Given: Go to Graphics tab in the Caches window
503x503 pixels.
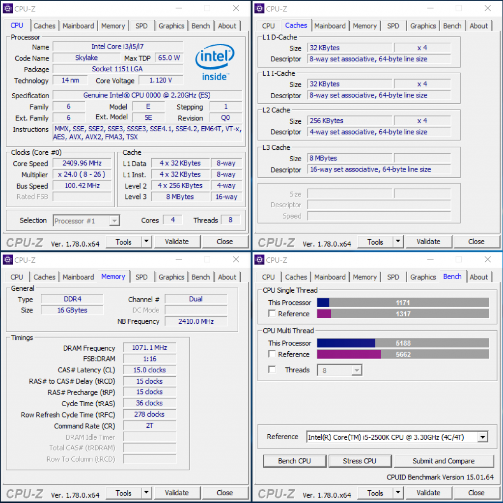Looking at the screenshot, I should click(423, 26).
